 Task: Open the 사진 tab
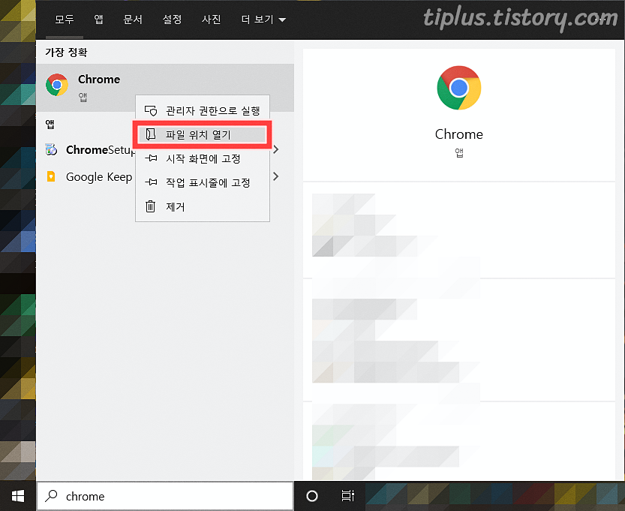[211, 19]
